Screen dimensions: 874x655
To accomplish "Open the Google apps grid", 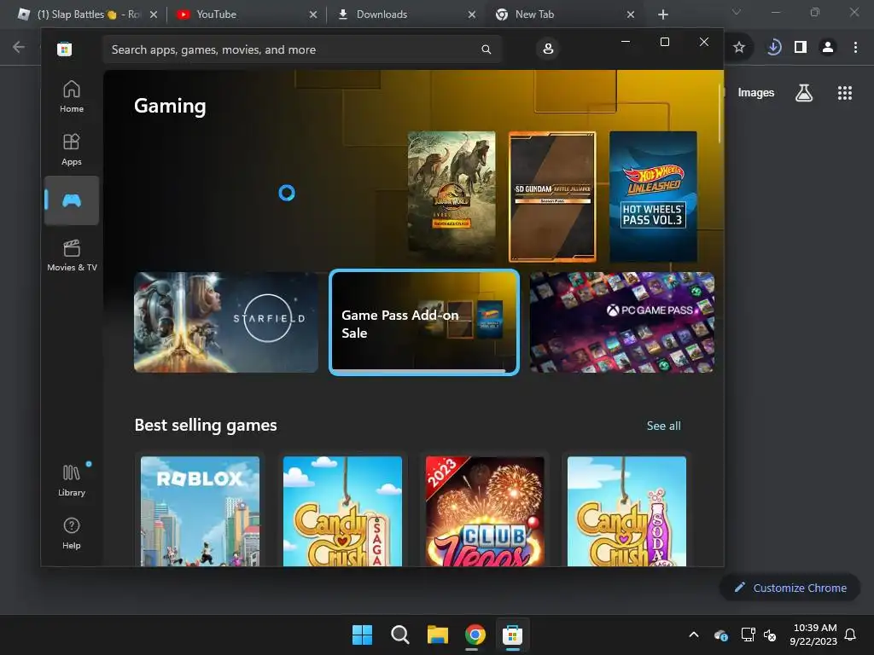I will (x=845, y=93).
